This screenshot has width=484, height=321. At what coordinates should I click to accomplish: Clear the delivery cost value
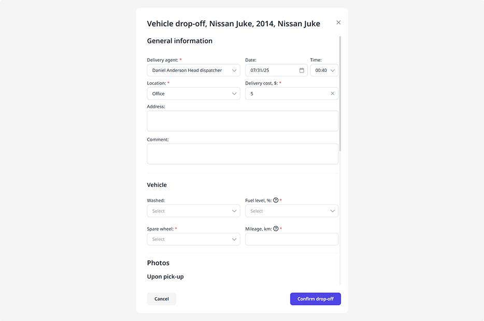[x=333, y=94]
